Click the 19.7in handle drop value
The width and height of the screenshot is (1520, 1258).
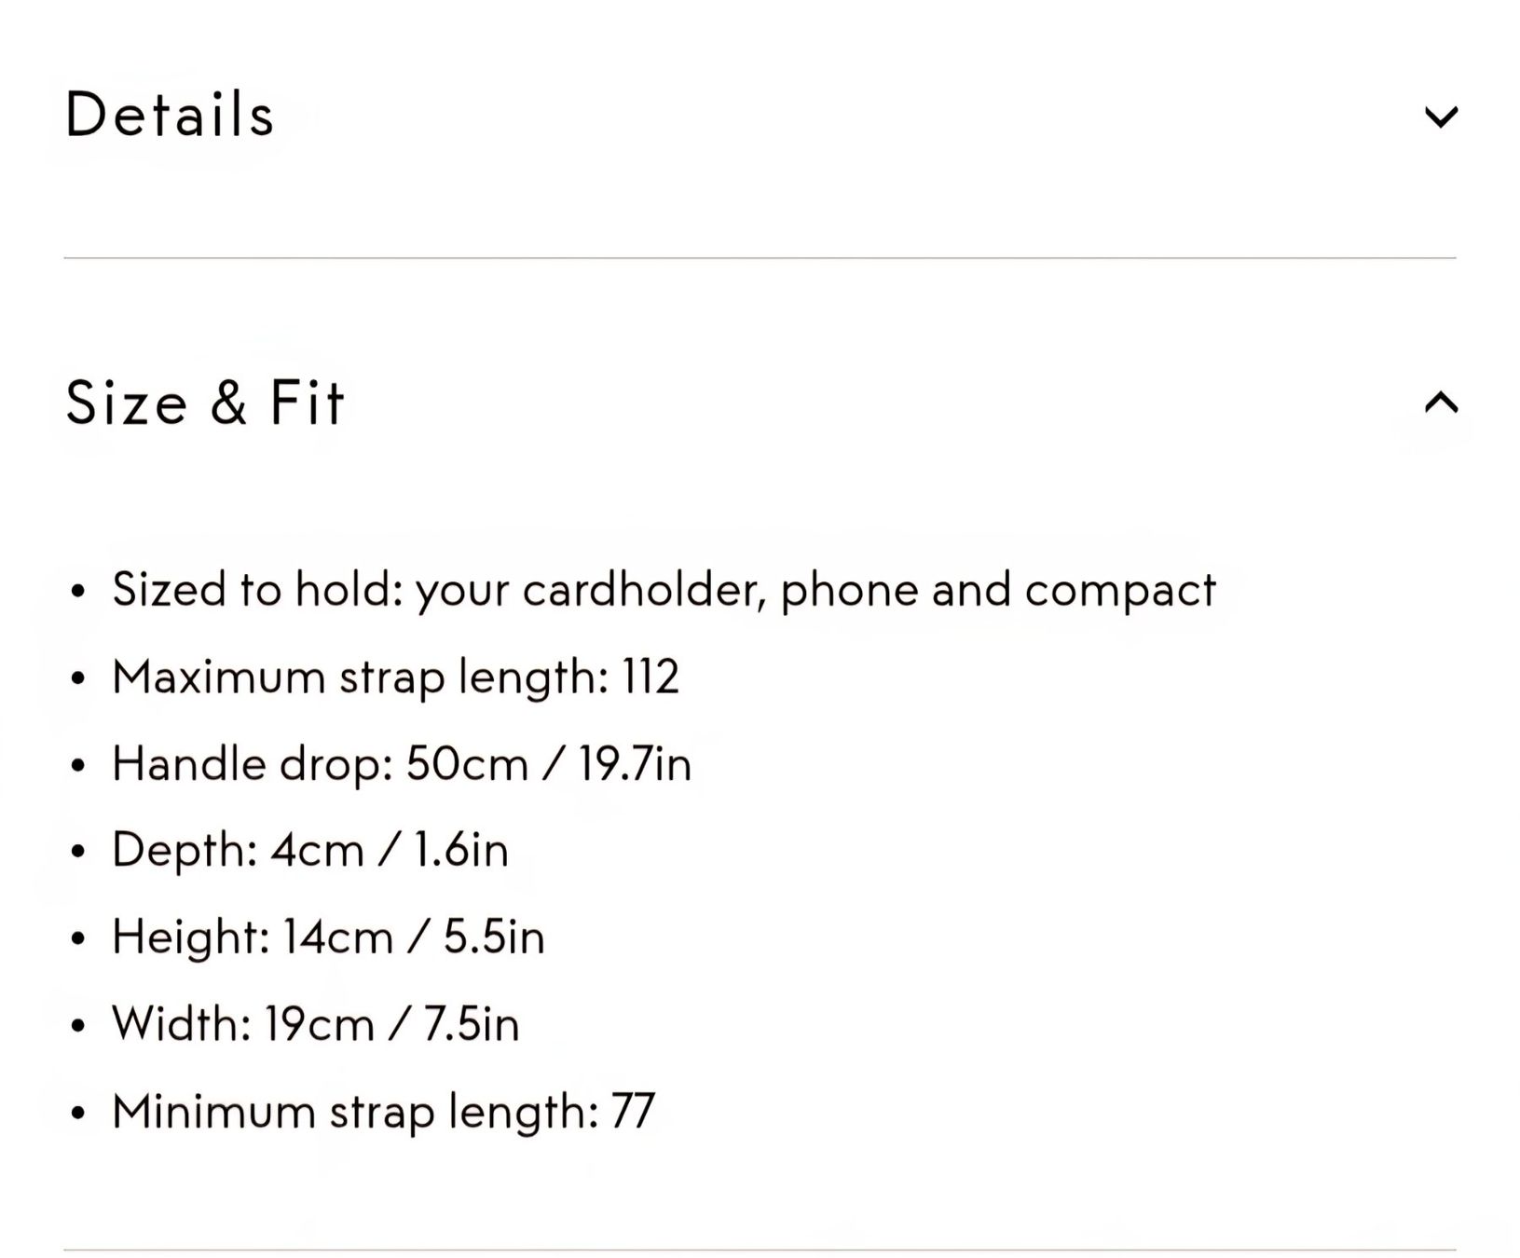pyautogui.click(x=635, y=764)
